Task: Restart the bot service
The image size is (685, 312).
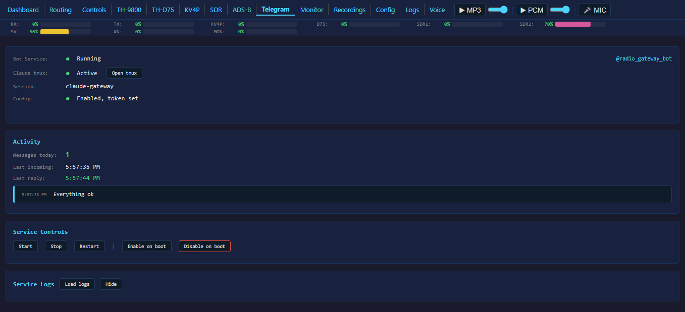Action: [x=89, y=246]
